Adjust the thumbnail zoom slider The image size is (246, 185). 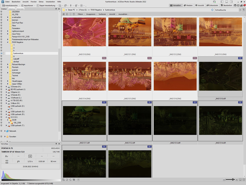coord(233,180)
